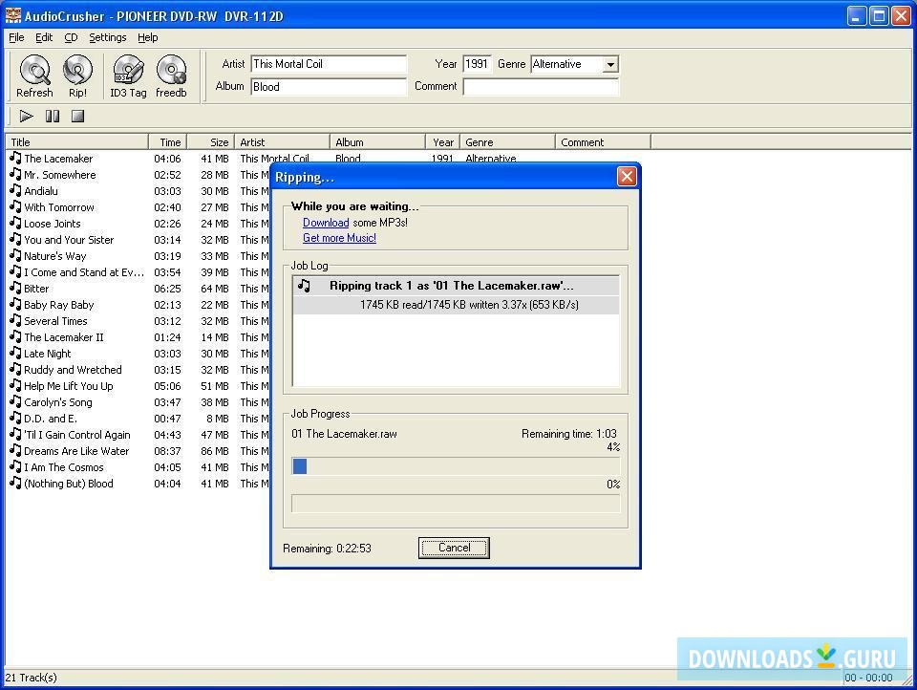
Task: Select the track I Come and Stand at Ev...
Action: [x=84, y=272]
